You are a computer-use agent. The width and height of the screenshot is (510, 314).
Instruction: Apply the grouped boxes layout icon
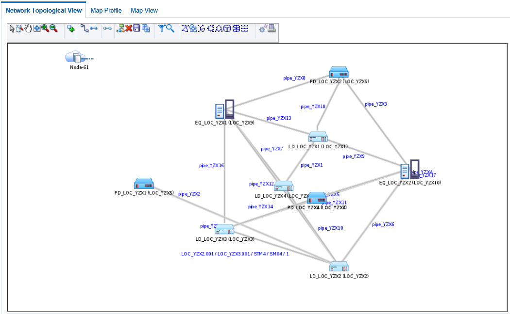[193, 29]
